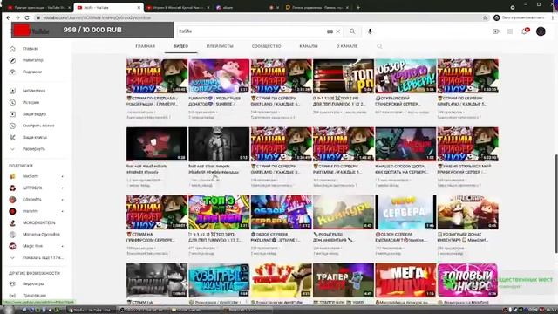Open the YouTube apps grid
The height and width of the screenshot is (314, 558).
[510, 31]
